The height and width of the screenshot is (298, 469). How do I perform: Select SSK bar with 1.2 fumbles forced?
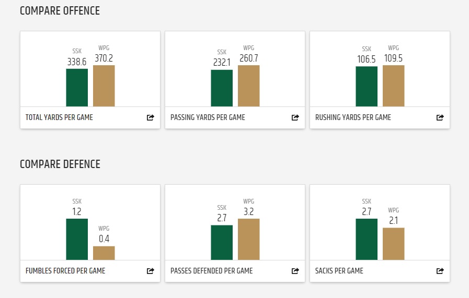[x=77, y=239]
